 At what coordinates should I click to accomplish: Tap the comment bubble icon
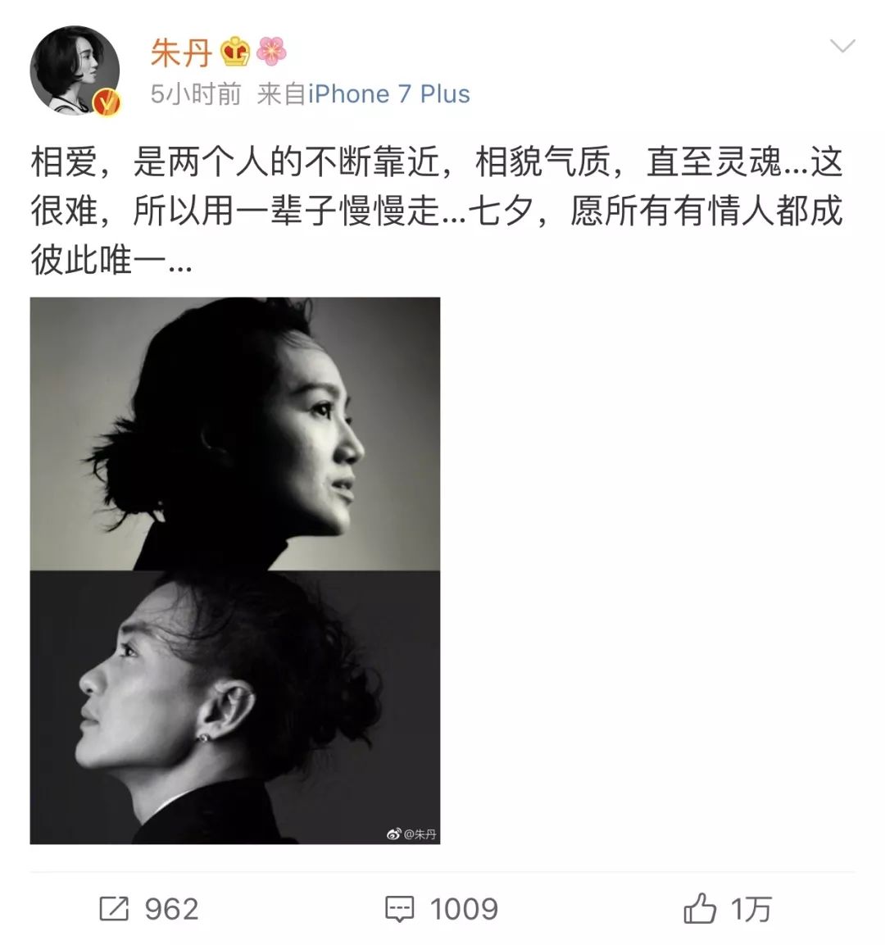tap(399, 909)
